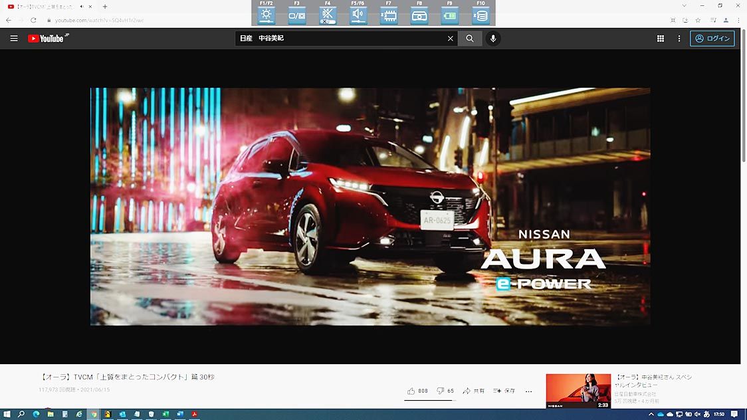Open a new browser tab
The image size is (747, 420).
105,6
